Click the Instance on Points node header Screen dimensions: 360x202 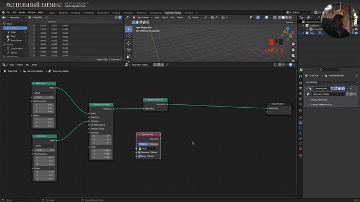point(101,105)
